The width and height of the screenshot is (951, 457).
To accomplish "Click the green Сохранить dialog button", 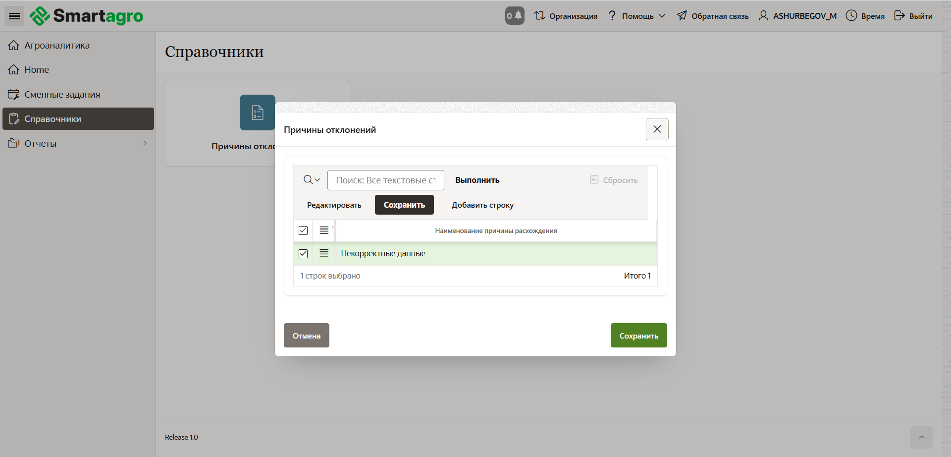I will tap(638, 336).
